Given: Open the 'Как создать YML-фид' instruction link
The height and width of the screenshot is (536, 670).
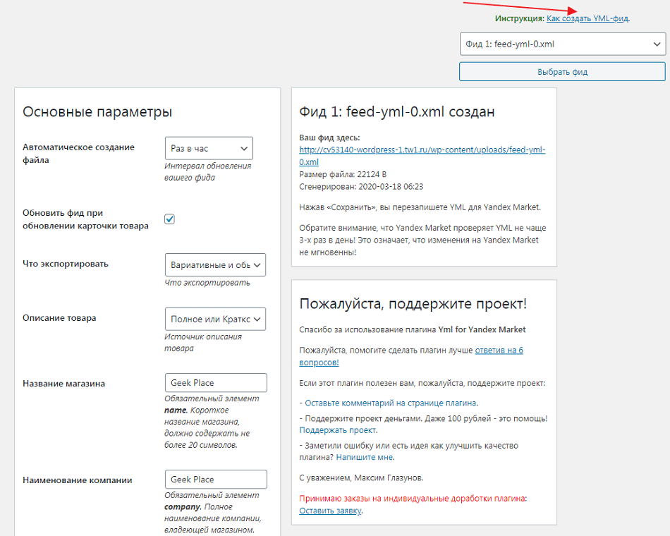Looking at the screenshot, I should tap(587, 18).
